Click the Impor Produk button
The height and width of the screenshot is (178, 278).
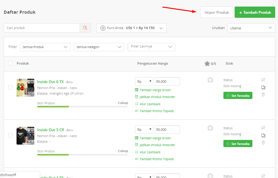point(217,12)
